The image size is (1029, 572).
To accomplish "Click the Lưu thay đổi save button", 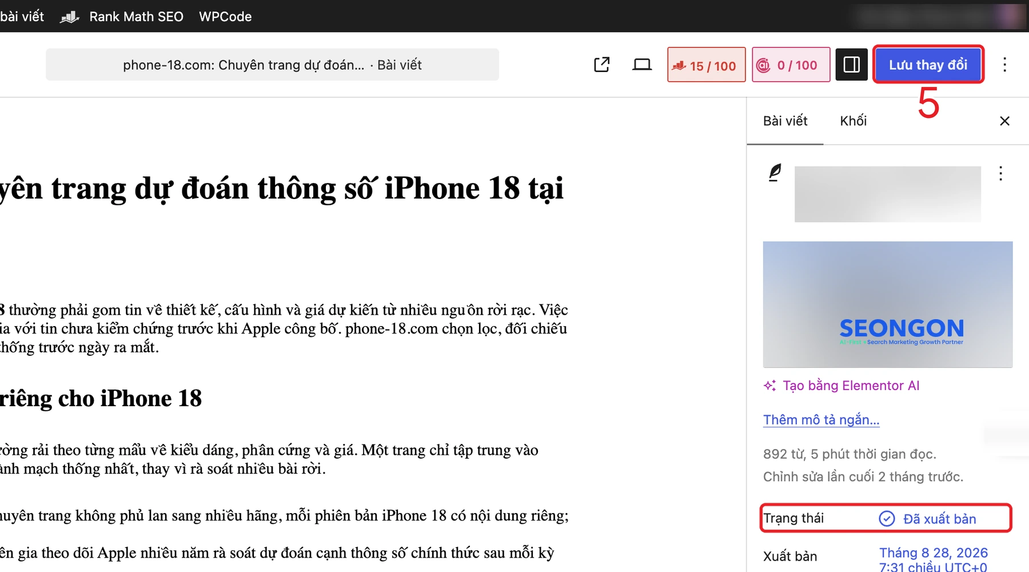I will click(x=928, y=65).
